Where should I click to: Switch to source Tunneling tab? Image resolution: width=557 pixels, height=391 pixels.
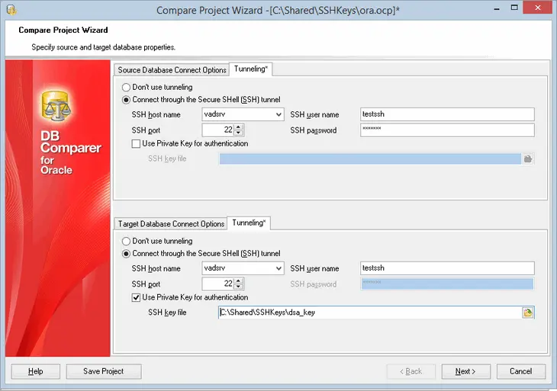(x=251, y=69)
